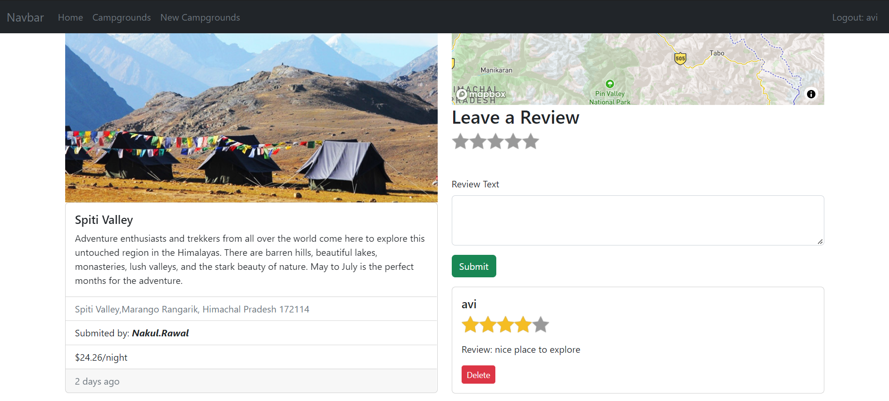This screenshot has height=401, width=889.
Task: Open the Campgrounds page from the navbar
Action: tap(121, 17)
